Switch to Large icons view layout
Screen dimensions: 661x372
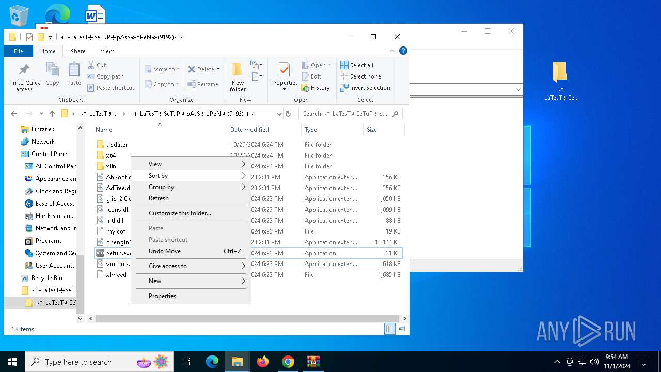tap(401, 329)
